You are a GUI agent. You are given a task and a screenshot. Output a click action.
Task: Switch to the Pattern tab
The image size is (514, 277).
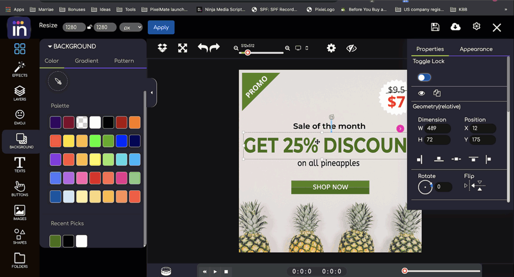coord(124,61)
